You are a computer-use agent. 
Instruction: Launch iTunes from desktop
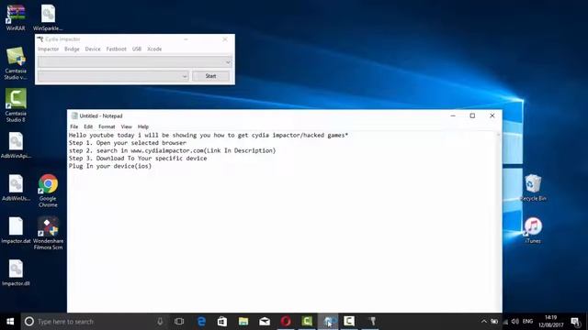pos(533,230)
